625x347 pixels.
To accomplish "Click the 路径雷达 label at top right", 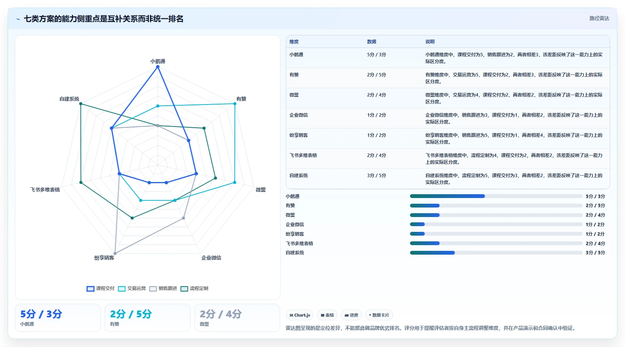I will tap(599, 18).
